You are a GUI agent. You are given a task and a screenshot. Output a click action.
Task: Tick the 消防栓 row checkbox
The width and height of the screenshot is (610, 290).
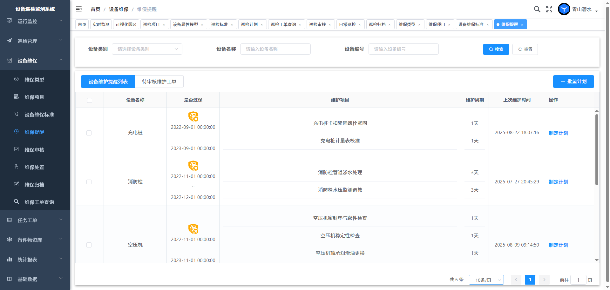89,182
